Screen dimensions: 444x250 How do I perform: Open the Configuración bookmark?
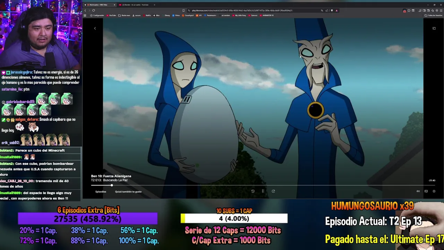(x=97, y=15)
